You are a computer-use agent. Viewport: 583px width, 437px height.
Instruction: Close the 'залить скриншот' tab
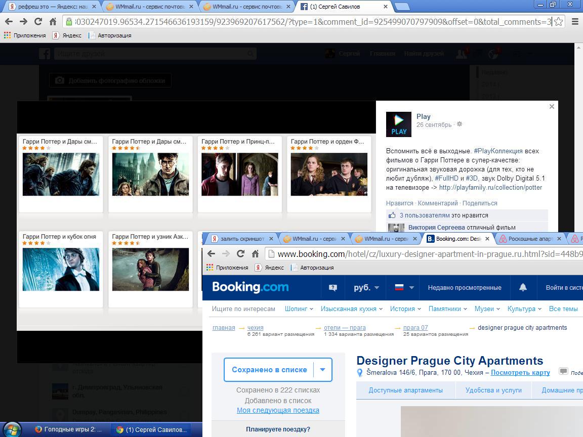coord(271,239)
